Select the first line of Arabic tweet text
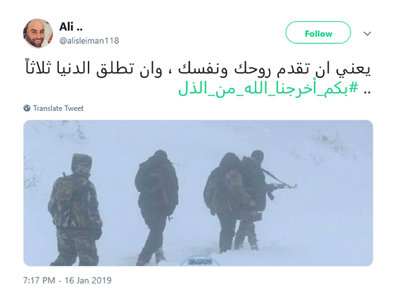 [198, 68]
